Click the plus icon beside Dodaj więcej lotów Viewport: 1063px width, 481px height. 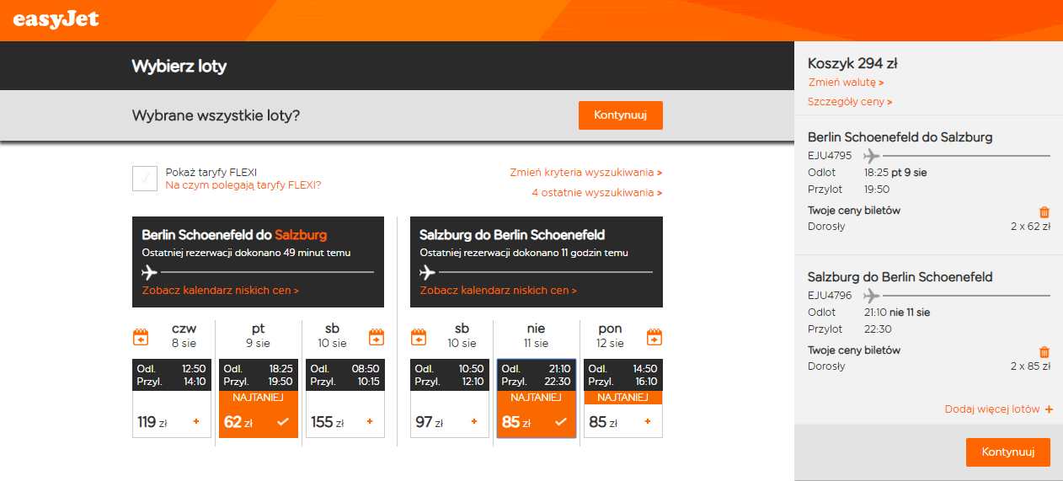(1049, 409)
